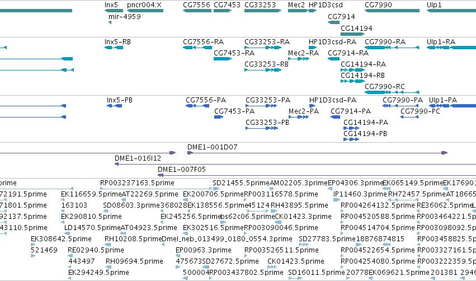Viewport: 476px width, 281px height.
Task: Select the RH43895.5prime EST label
Action: [299, 205]
